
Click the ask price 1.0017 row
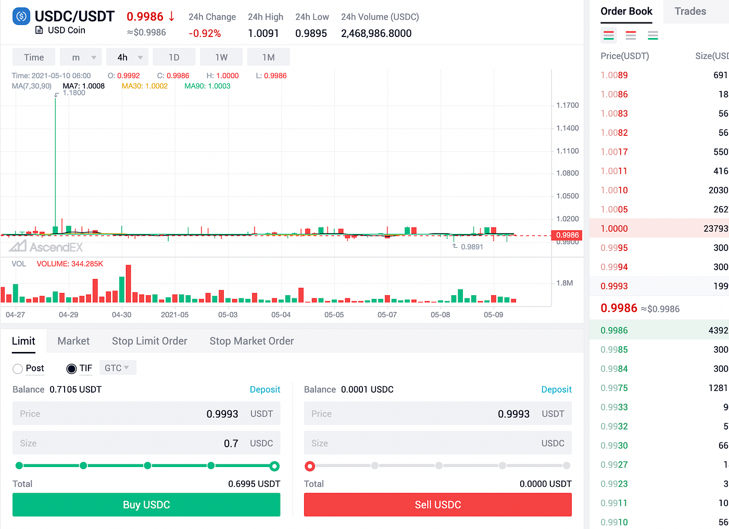(x=659, y=152)
